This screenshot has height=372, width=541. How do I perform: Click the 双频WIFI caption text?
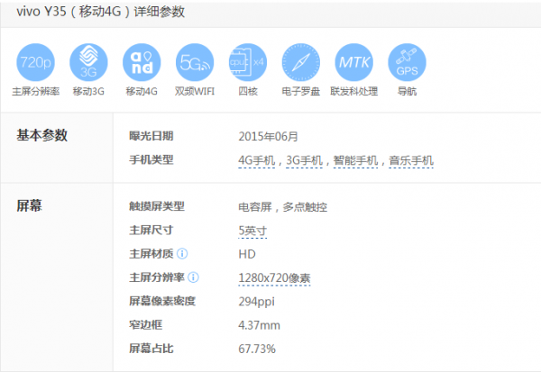195,91
